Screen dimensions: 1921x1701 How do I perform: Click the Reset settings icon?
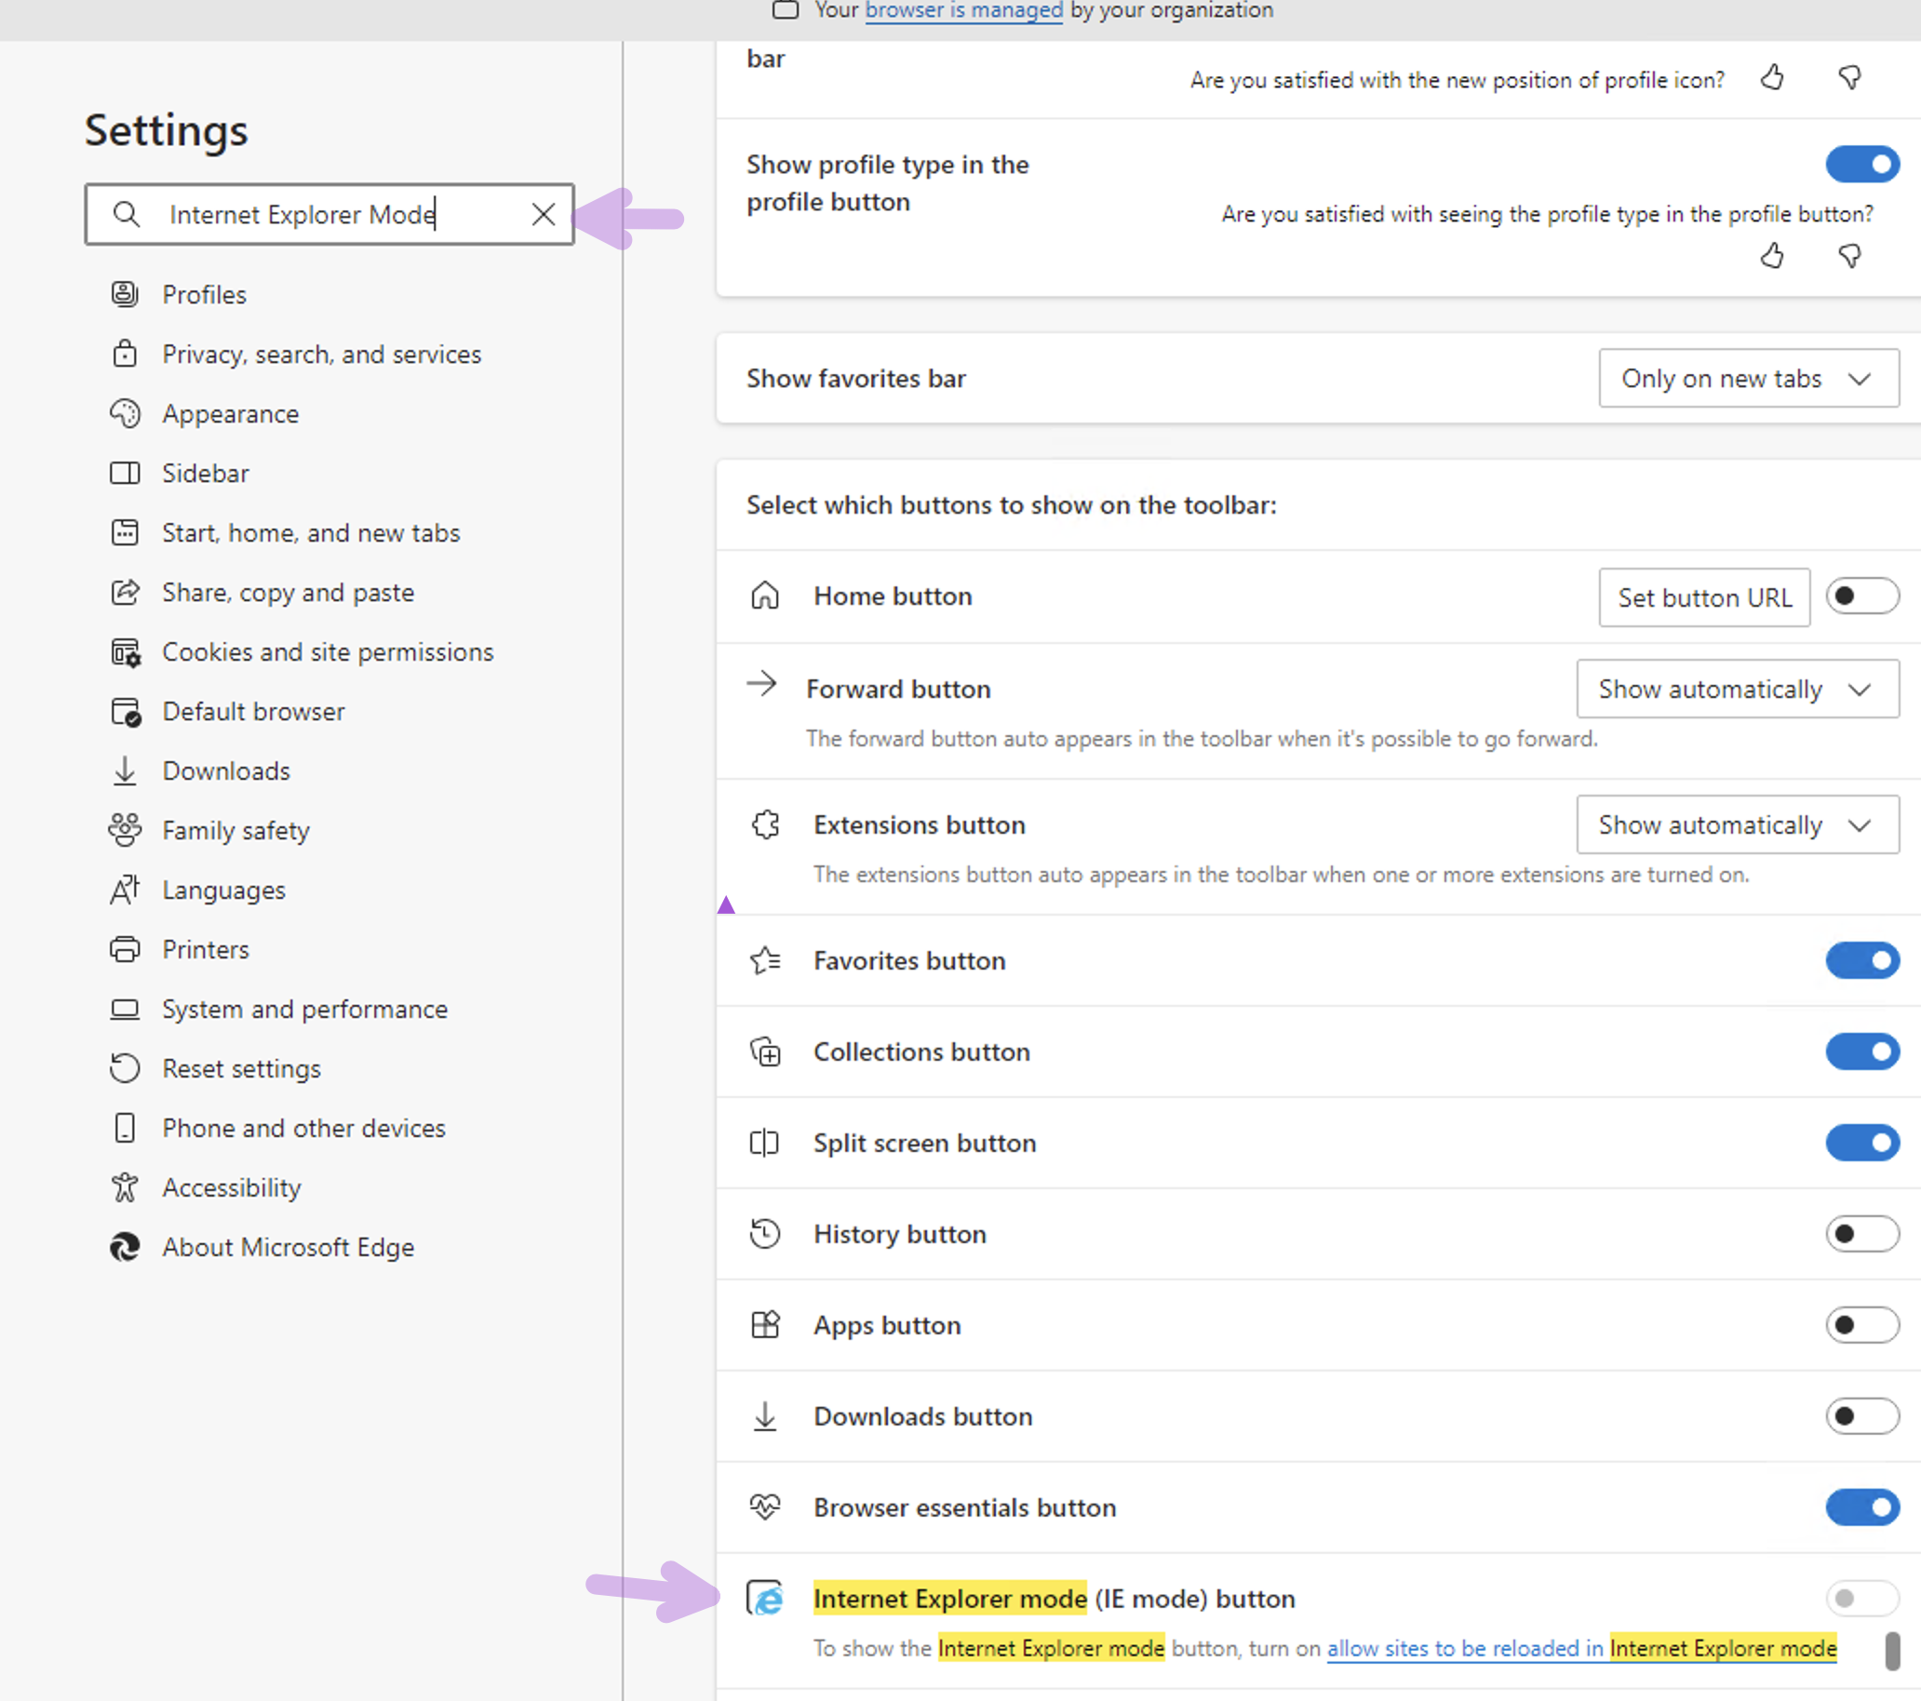pos(125,1068)
